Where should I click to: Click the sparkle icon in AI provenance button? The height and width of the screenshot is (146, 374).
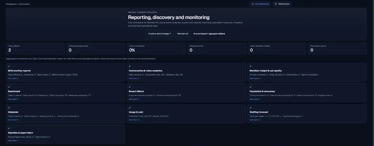pos(253,4)
